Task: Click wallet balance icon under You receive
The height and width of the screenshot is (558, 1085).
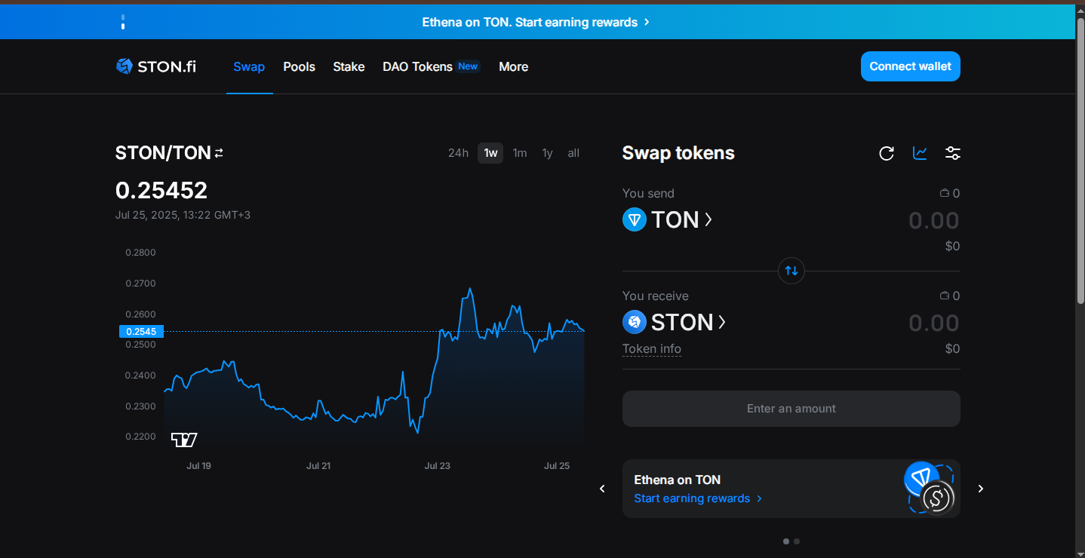Action: (944, 296)
